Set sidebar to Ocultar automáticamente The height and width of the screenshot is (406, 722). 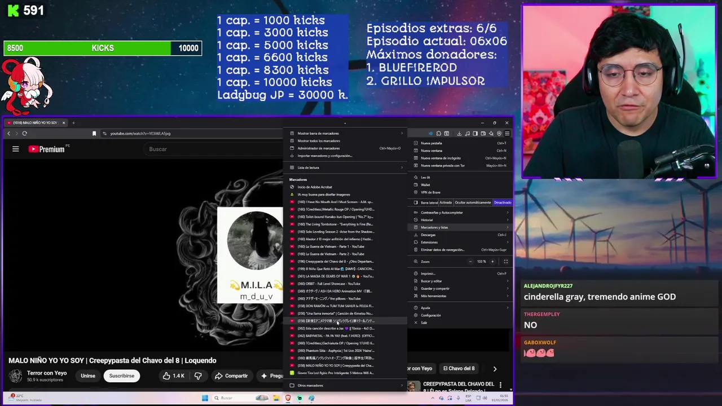473,202
